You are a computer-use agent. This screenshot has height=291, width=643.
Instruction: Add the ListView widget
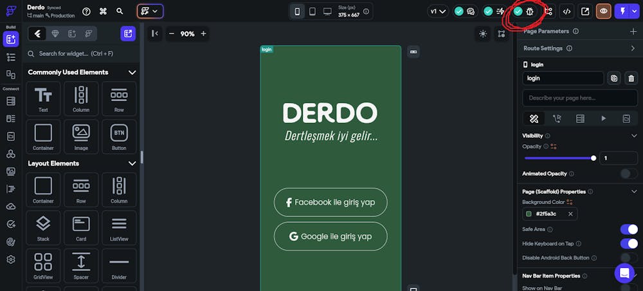click(119, 228)
